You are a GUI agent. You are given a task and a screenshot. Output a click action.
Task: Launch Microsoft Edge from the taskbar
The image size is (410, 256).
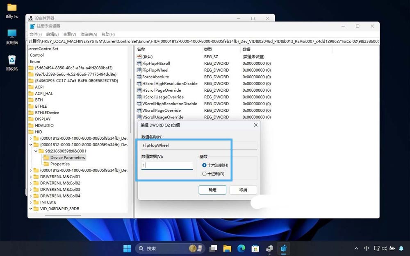coord(240,248)
